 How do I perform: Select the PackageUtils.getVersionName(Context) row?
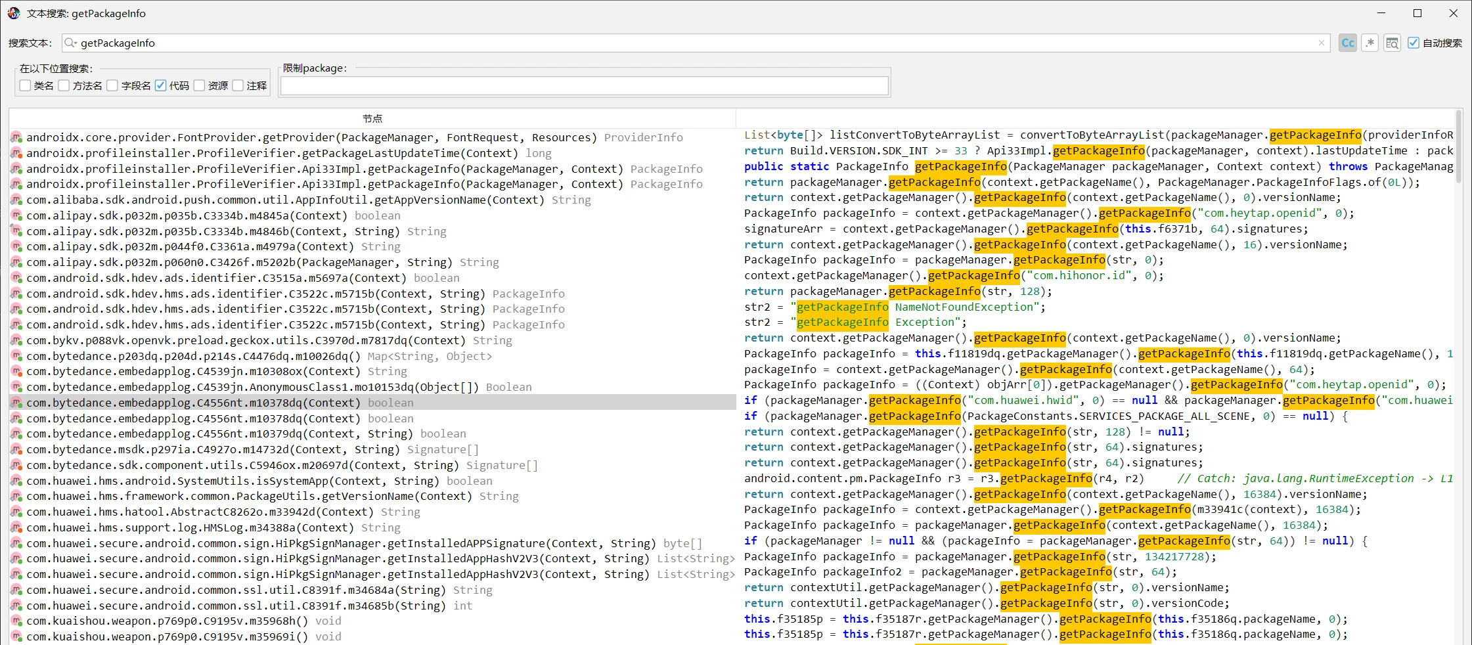(x=372, y=496)
